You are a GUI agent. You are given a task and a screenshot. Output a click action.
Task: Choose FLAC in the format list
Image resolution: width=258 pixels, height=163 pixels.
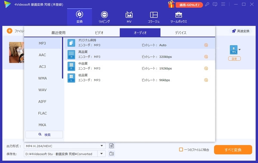pos(43,113)
